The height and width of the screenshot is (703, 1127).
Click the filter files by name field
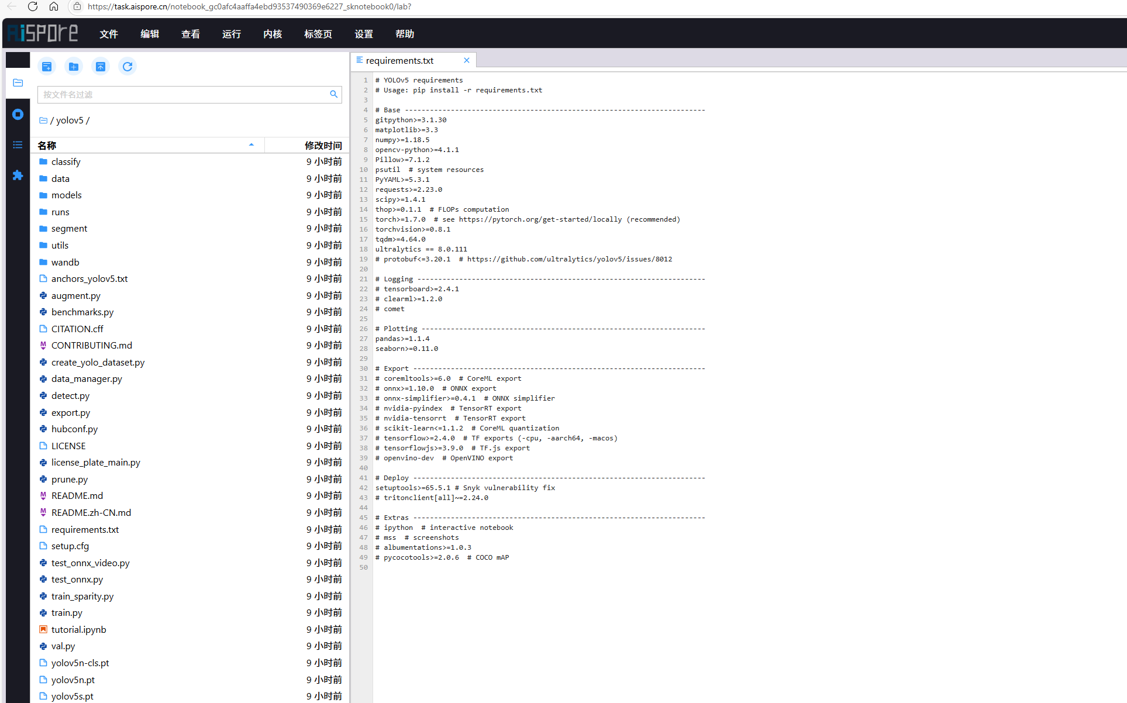click(x=184, y=95)
